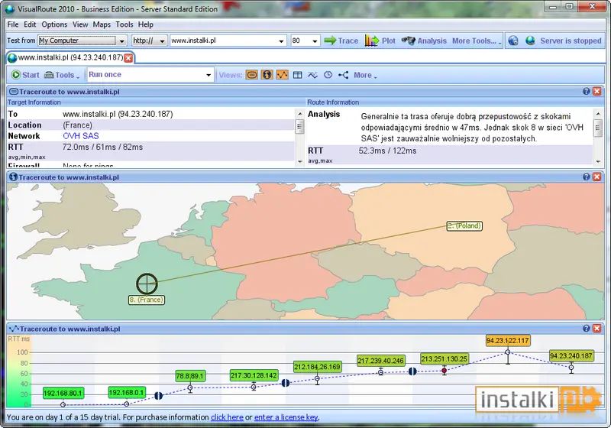Click the 'enter a license key' link
The image size is (611, 428).
[x=286, y=417]
